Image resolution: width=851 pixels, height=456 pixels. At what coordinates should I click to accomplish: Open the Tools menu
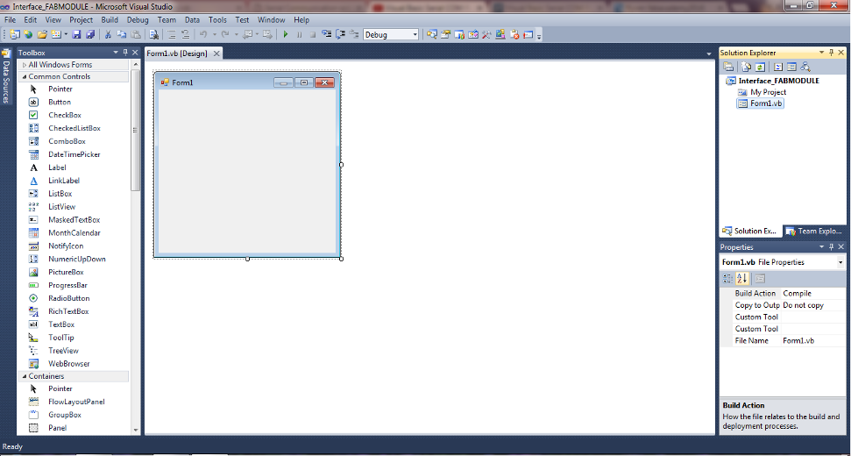coord(217,19)
